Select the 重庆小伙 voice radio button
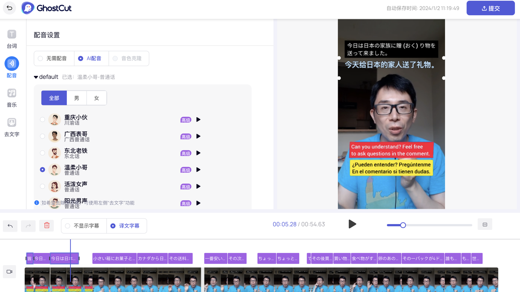Screen dimensions: 520x292 (x=43, y=120)
